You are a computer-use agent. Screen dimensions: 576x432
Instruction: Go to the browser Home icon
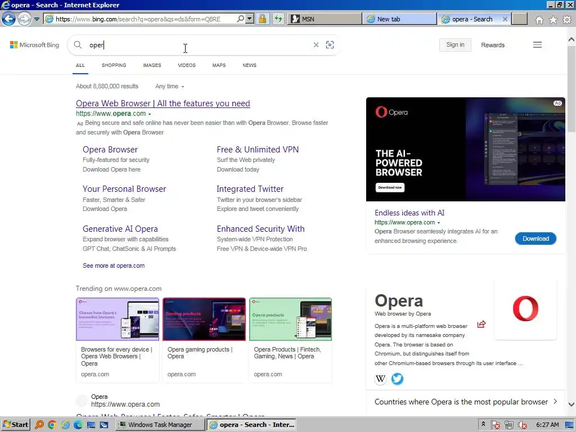coord(539,20)
